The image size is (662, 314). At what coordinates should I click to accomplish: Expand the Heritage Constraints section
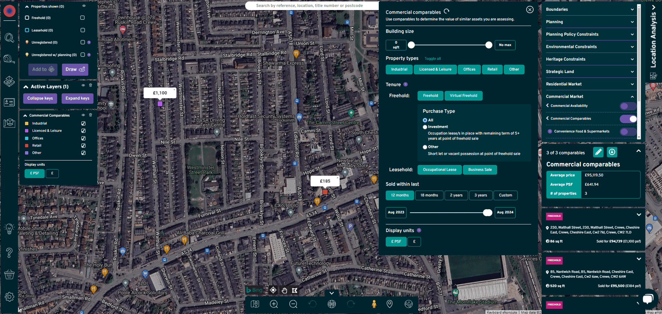click(590, 59)
